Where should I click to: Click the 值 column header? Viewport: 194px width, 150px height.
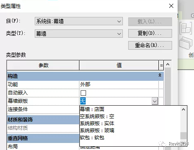click(119, 65)
